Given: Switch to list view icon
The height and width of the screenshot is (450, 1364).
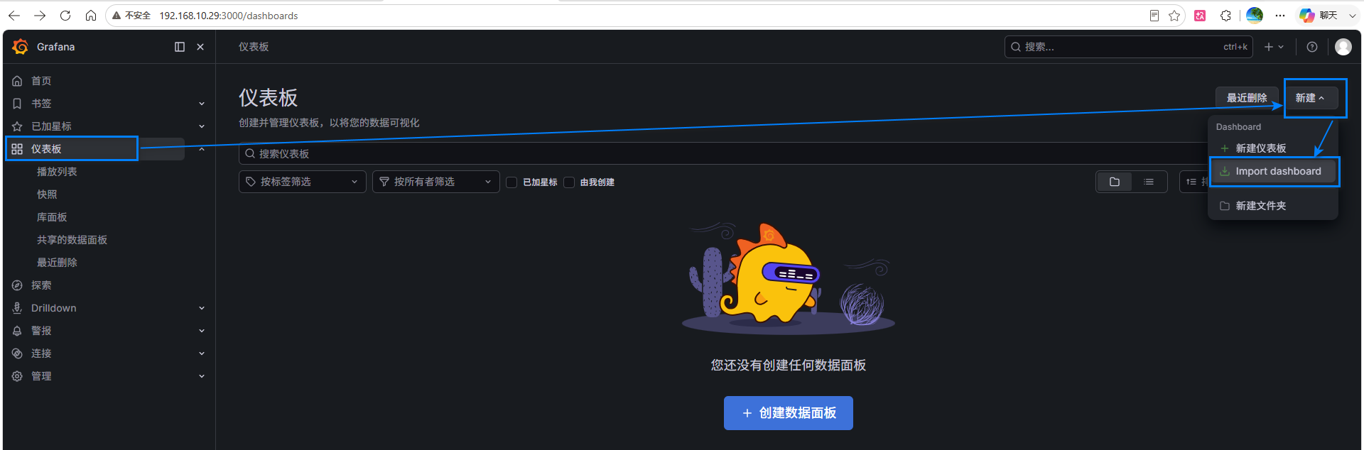Looking at the screenshot, I should [x=1149, y=182].
